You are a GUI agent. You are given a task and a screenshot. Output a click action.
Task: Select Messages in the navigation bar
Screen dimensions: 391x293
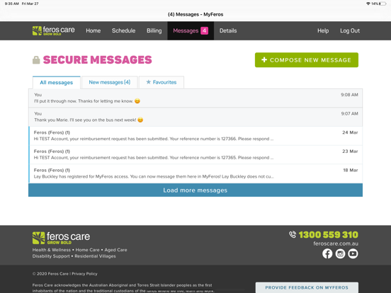click(x=191, y=30)
